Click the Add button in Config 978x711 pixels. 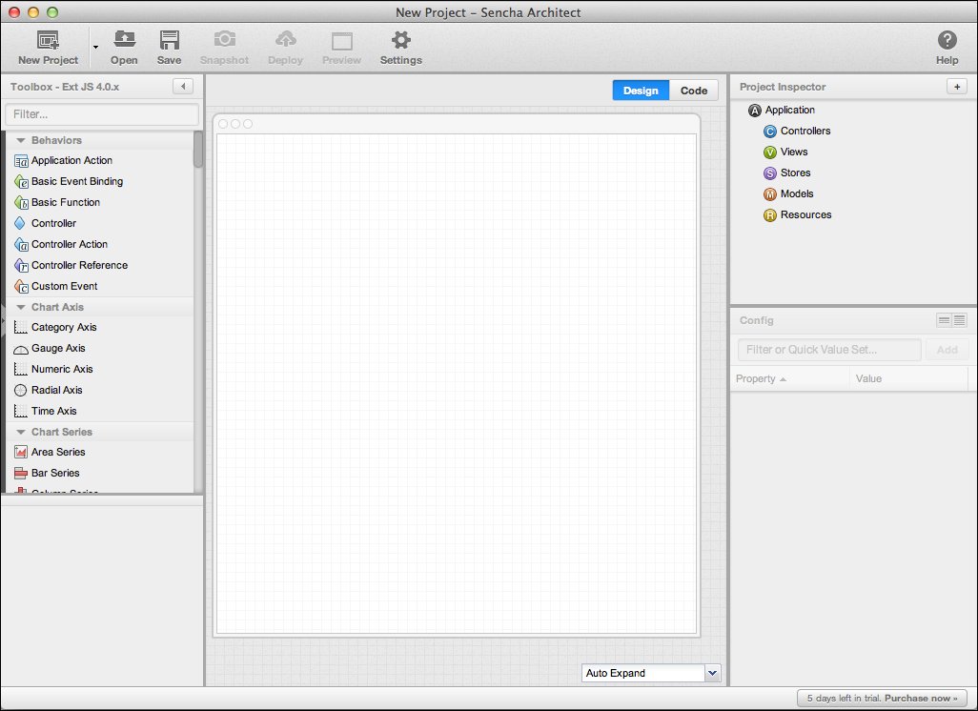pos(947,350)
